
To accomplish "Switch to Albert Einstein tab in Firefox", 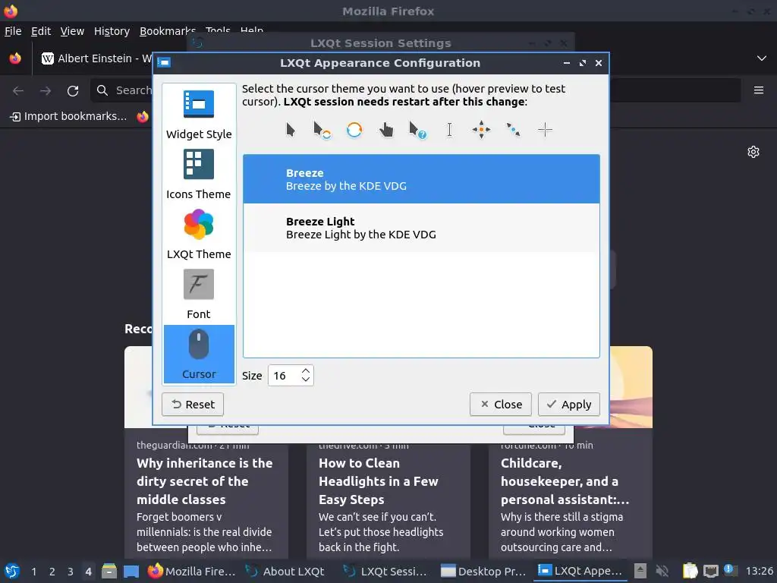I will point(96,58).
